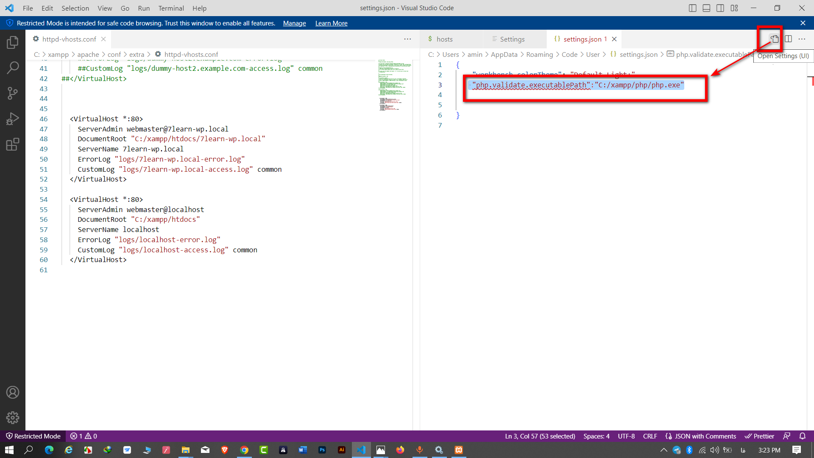Close the settings.json tab
Viewport: 814px width, 458px height.
point(614,39)
